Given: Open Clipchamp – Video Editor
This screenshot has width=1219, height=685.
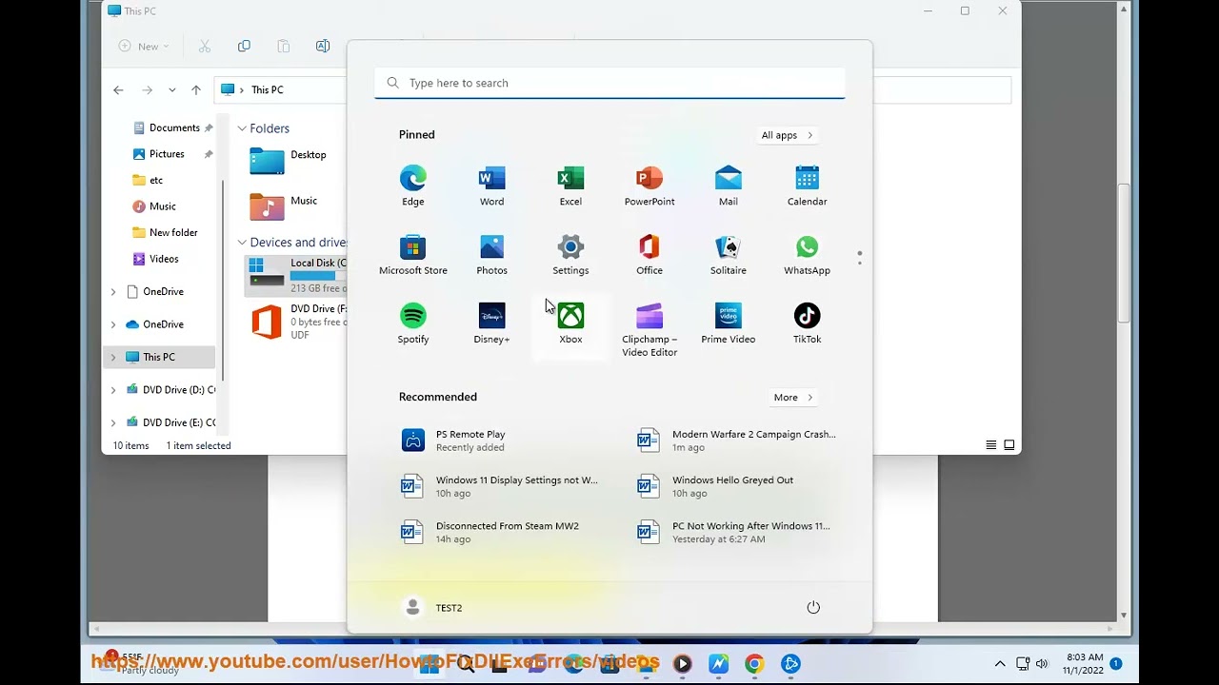Looking at the screenshot, I should (649, 330).
